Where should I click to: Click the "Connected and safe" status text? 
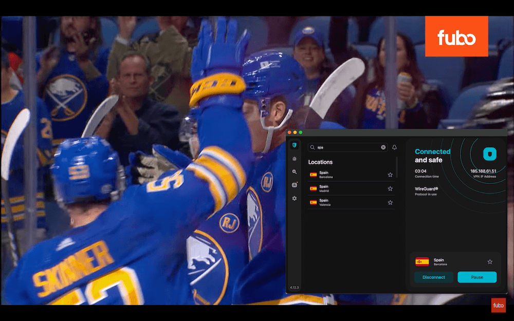(432, 156)
